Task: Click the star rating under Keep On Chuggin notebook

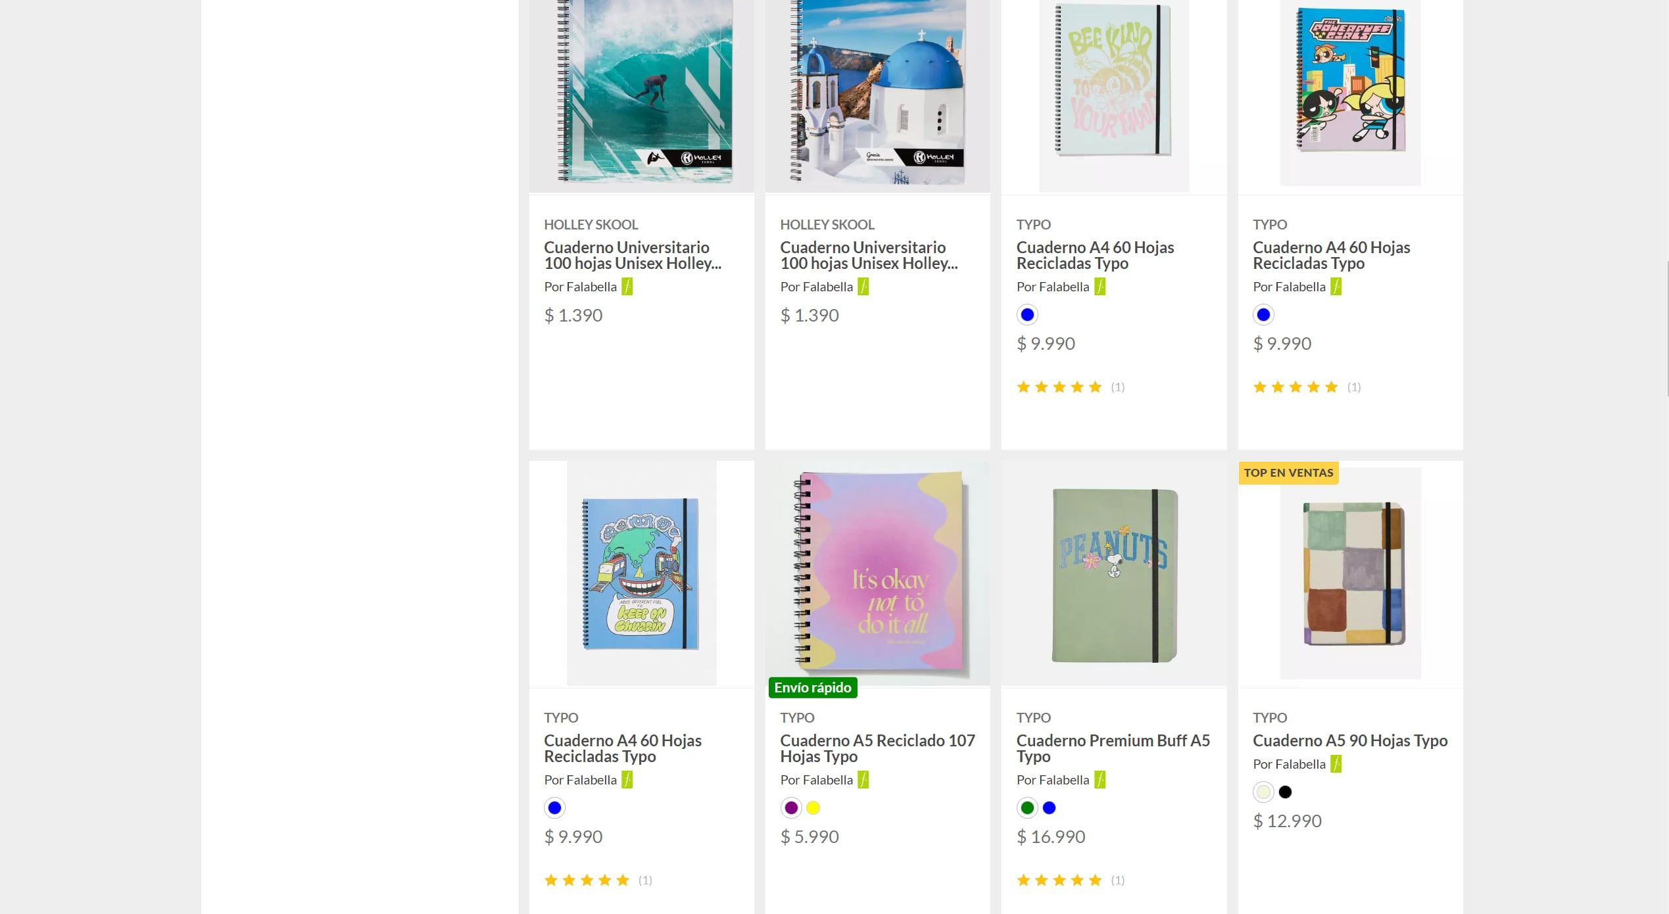Action: pos(586,879)
